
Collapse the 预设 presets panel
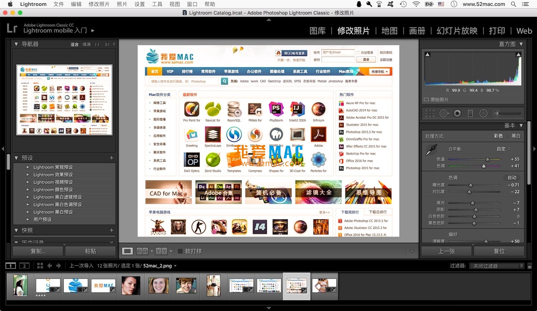(16, 158)
